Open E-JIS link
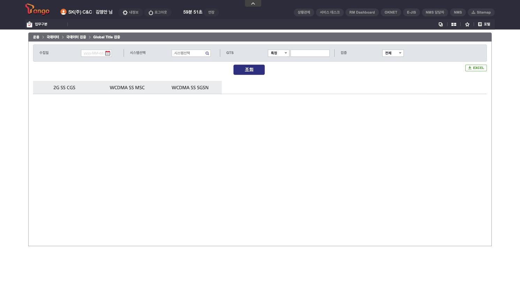The image size is (520, 283). click(412, 12)
